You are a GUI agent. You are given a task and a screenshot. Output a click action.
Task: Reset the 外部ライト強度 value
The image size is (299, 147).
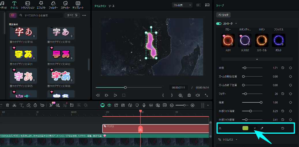(x=283, y=111)
